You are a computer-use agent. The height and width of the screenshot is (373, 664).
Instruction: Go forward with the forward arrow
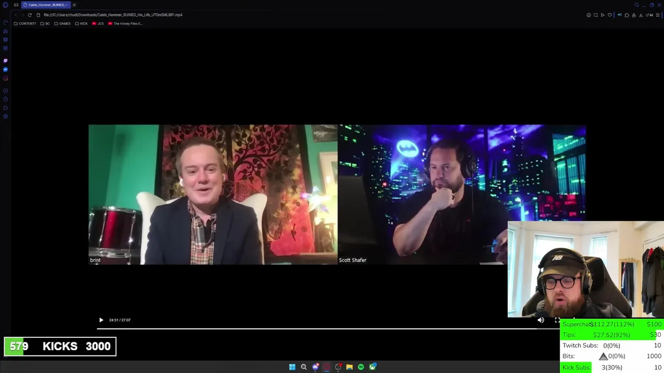23,15
